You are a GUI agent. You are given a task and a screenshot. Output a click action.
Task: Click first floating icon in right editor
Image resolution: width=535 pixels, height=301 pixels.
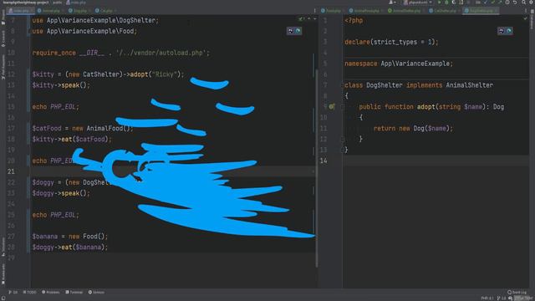pyautogui.click(x=502, y=31)
